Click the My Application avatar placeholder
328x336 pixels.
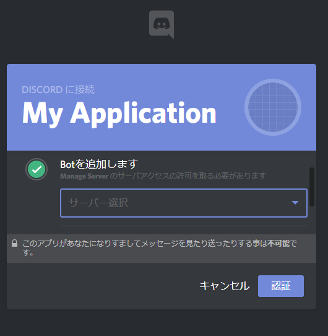(x=273, y=107)
